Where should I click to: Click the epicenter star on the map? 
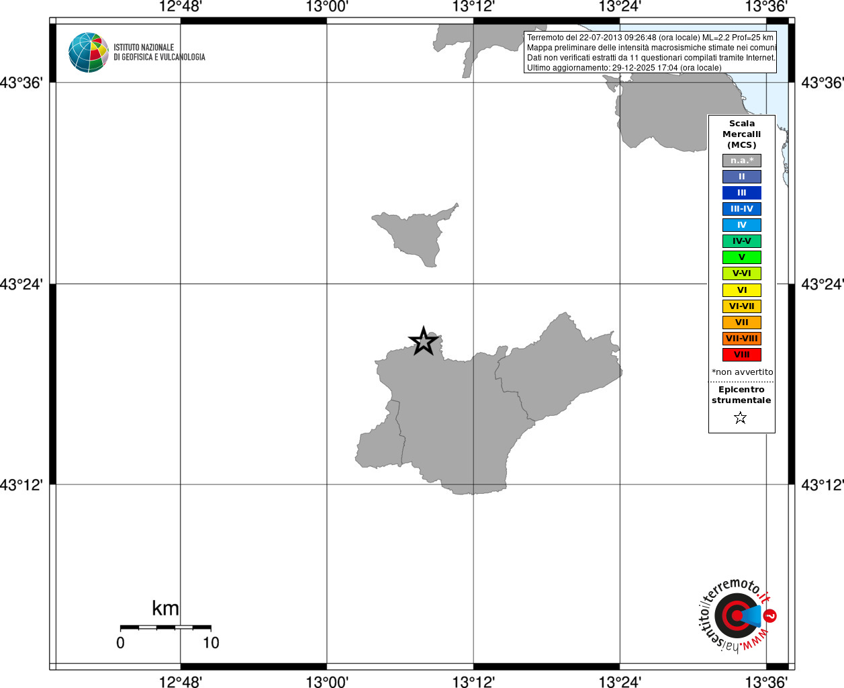(x=424, y=341)
